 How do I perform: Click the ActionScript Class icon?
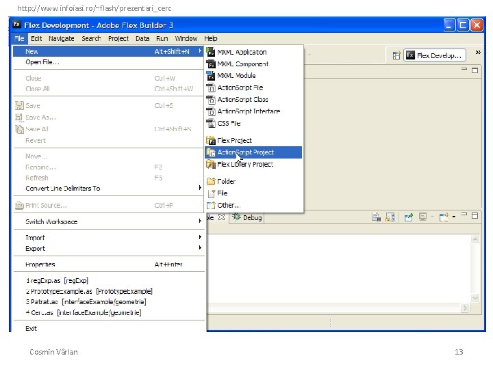tap(211, 100)
